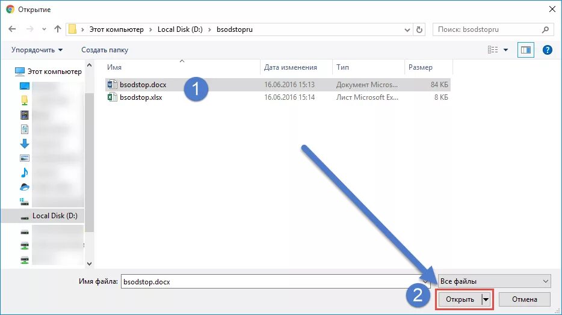The width and height of the screenshot is (562, 315).
Task: Click date '16.06.2016 15:13' cell
Action: [289, 85]
